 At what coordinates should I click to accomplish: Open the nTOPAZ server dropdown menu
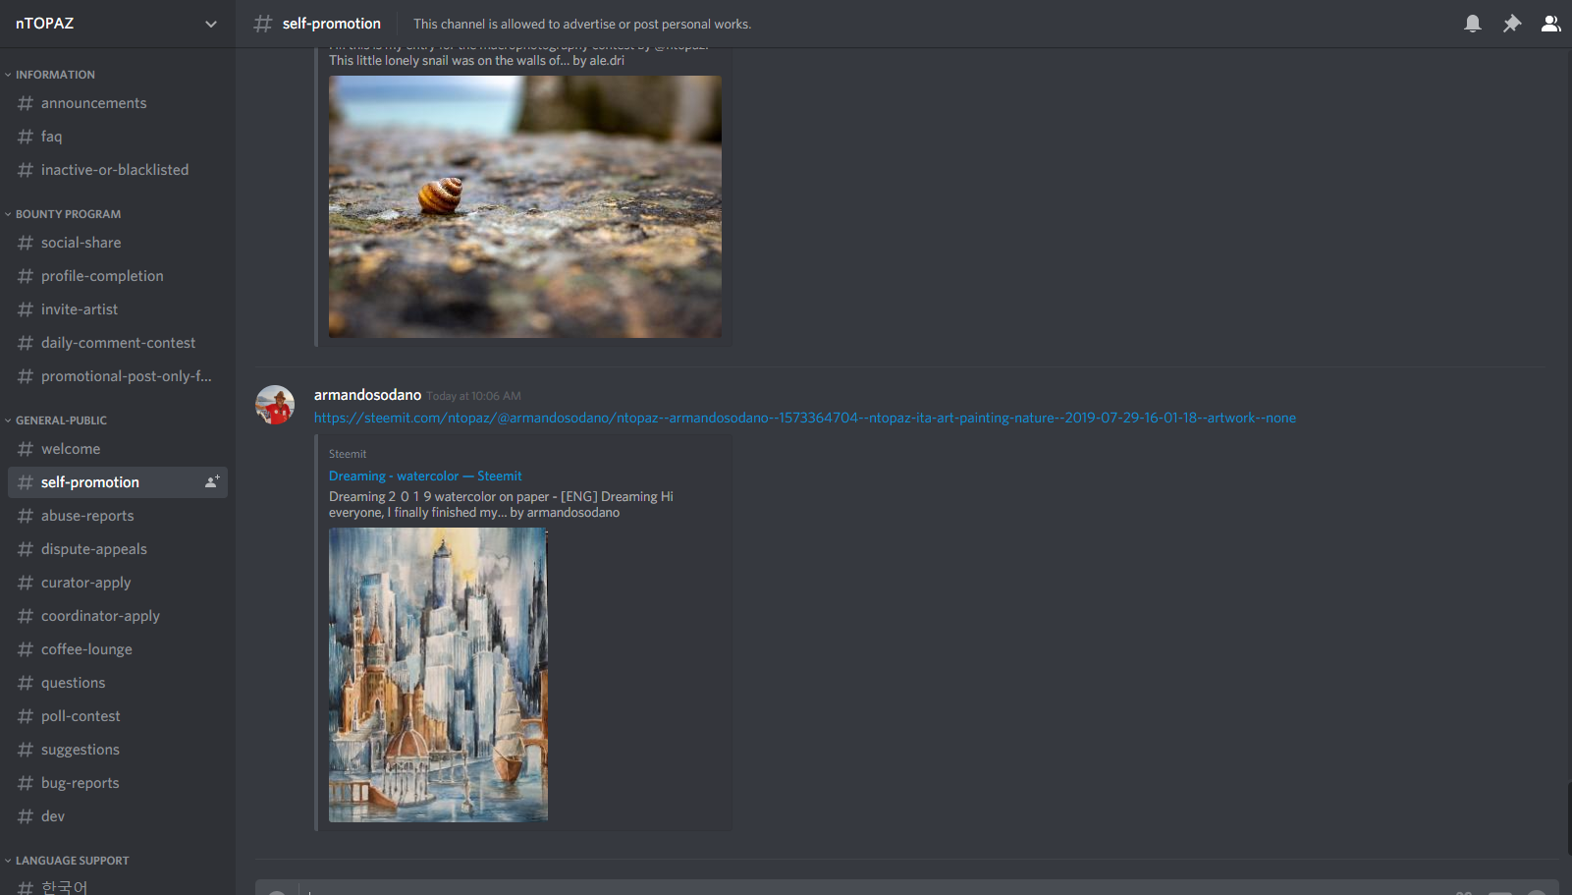(x=117, y=24)
